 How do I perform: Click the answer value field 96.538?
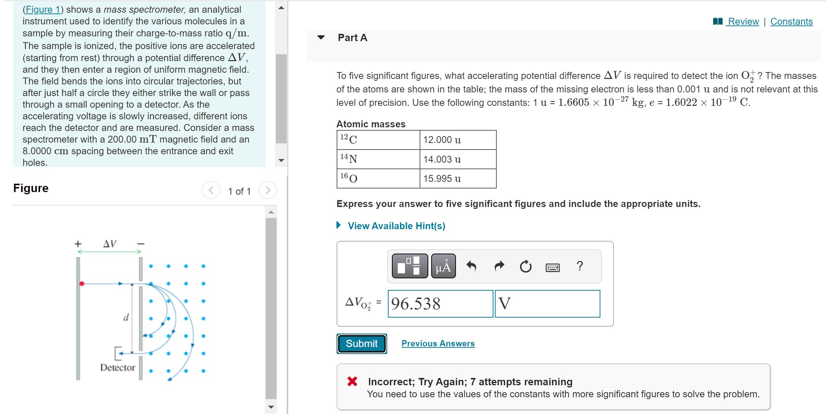pos(440,304)
